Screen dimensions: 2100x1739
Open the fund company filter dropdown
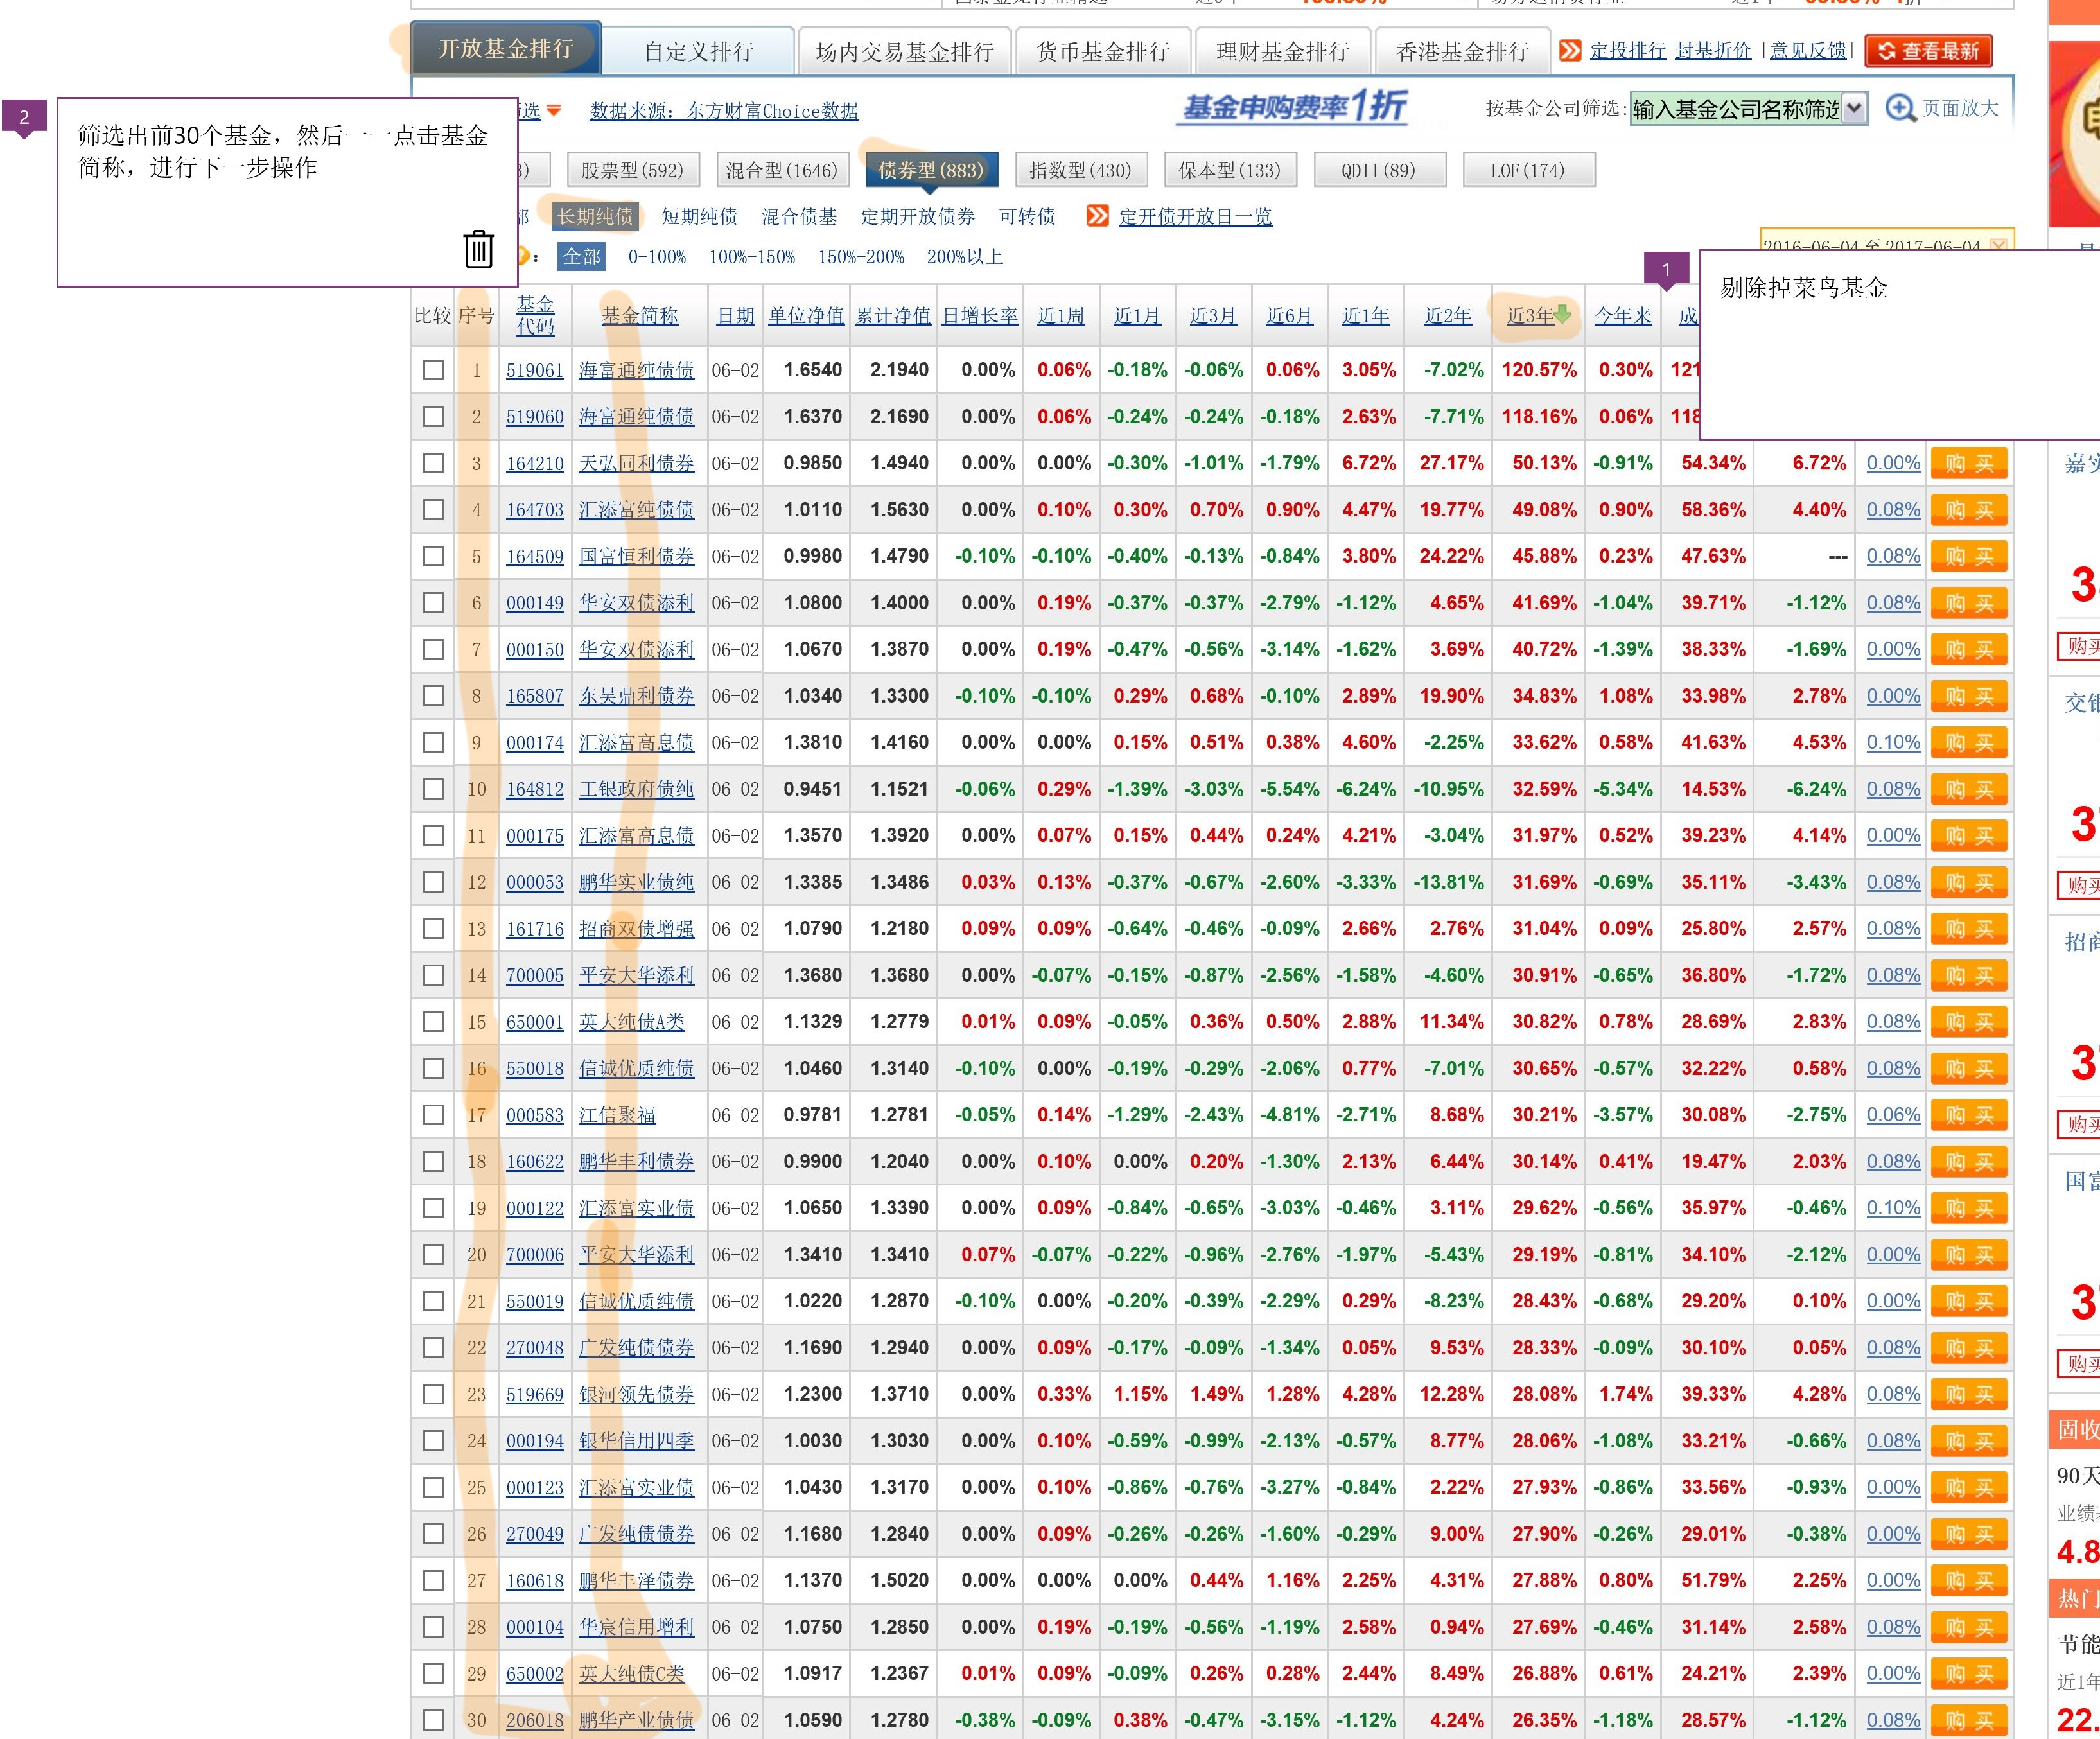pos(1854,108)
